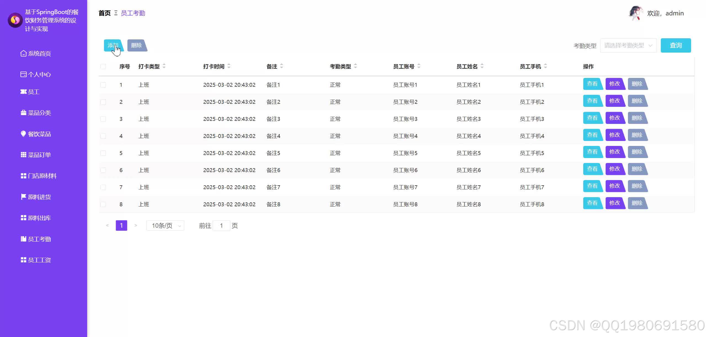Click the flag icon beside 原料进货
Image resolution: width=706 pixels, height=337 pixels.
tap(23, 197)
